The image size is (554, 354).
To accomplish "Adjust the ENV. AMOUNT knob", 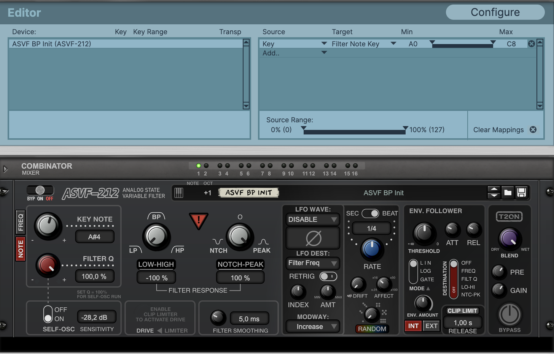I will click(423, 303).
